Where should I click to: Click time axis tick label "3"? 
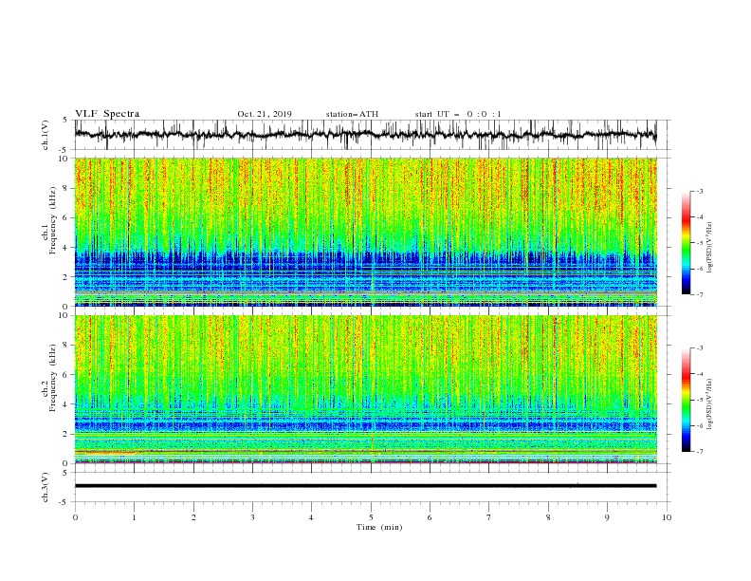tap(252, 517)
